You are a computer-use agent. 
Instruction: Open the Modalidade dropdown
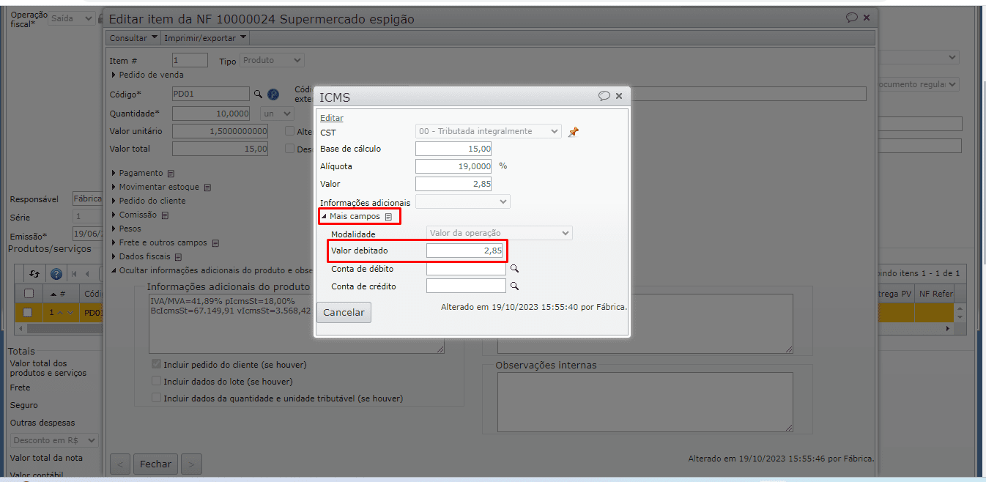coord(500,233)
